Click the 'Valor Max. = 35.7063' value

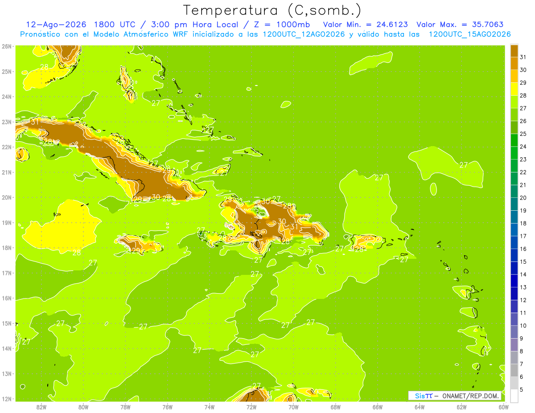coord(460,25)
